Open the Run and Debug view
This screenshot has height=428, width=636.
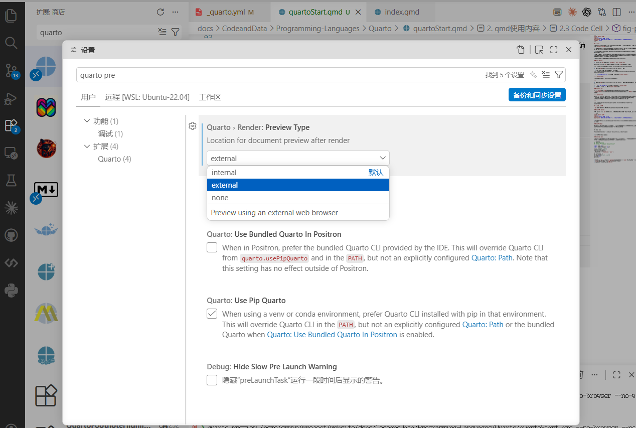(11, 98)
